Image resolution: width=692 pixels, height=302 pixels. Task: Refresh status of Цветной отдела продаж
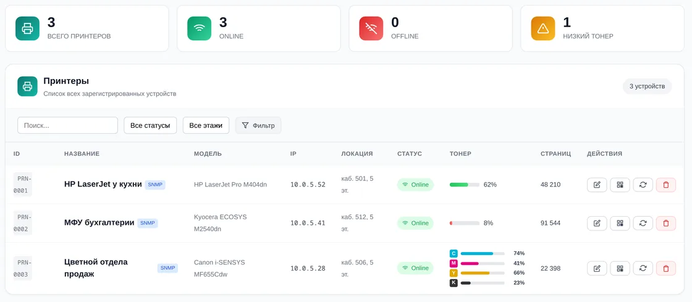pos(643,268)
